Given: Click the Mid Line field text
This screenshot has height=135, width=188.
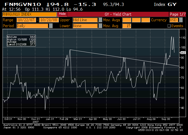Looking at the screenshot, I should pyautogui.click(x=84, y=20).
